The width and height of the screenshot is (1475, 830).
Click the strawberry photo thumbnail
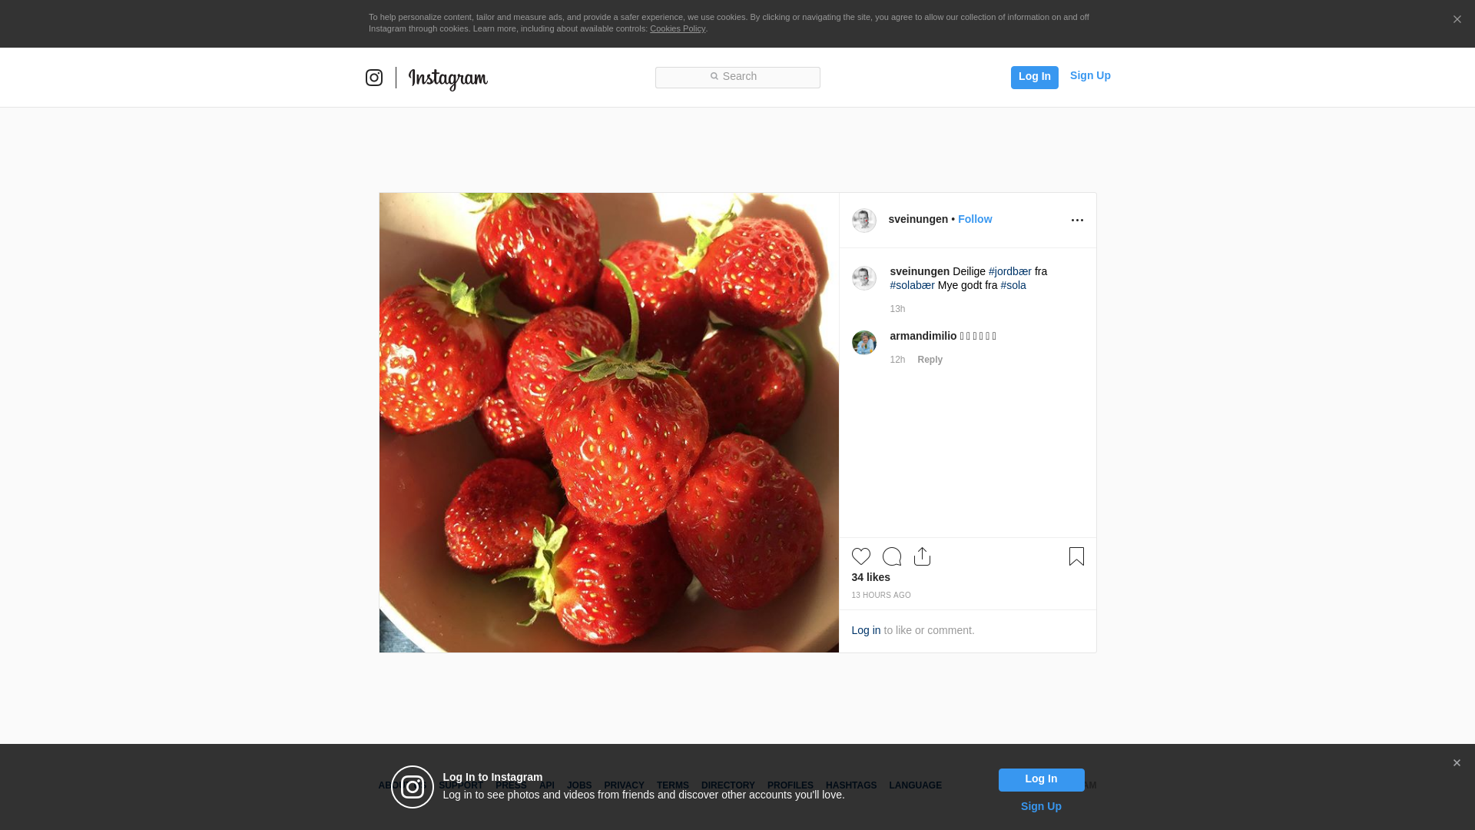pos(608,423)
